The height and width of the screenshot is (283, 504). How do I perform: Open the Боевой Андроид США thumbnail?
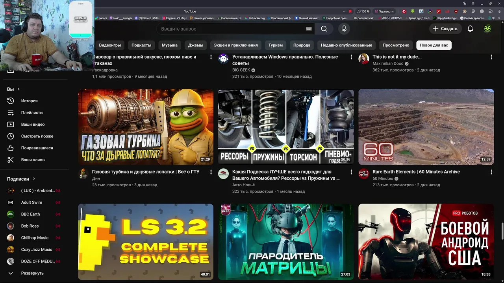[426, 242]
